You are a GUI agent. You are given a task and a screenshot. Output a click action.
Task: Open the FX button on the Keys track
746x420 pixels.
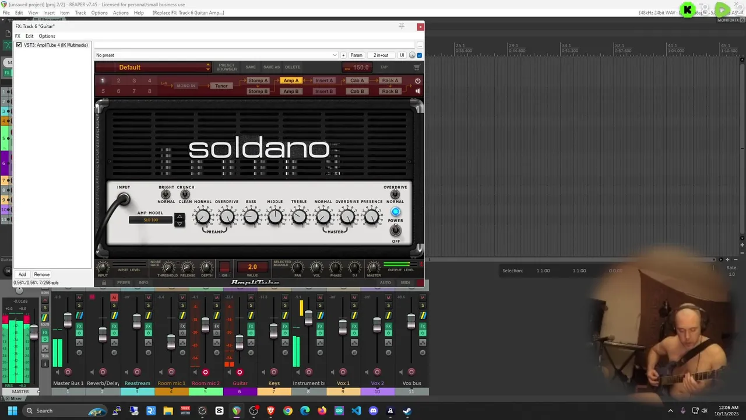[285, 326]
